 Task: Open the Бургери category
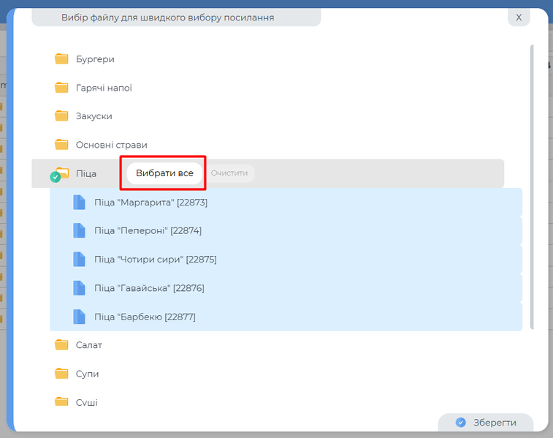[95, 59]
